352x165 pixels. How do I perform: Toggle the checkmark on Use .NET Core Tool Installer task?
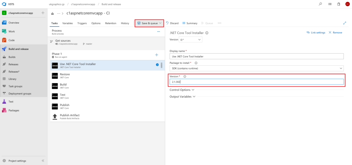[157, 65]
